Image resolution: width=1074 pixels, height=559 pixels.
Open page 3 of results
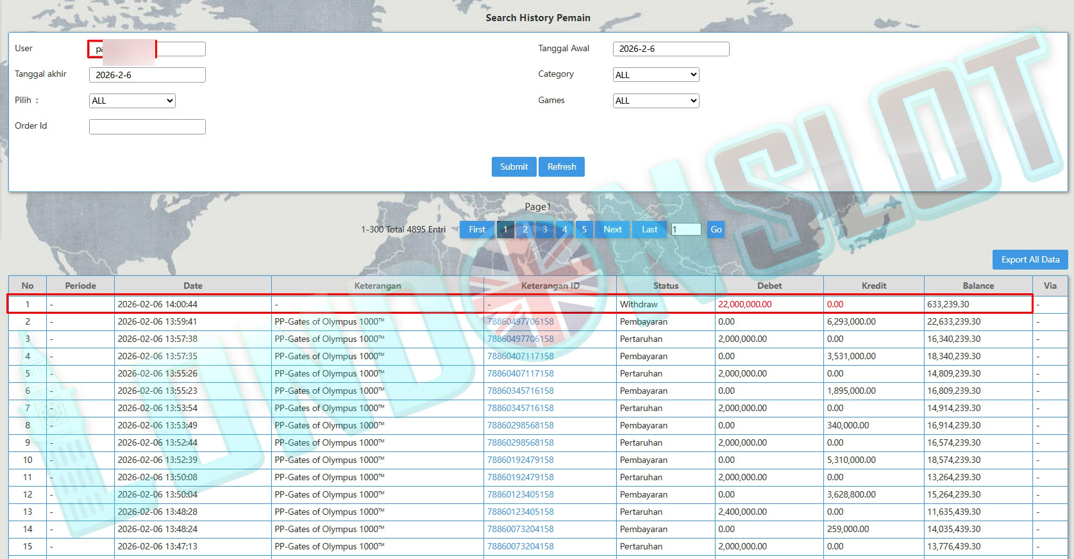(x=545, y=229)
